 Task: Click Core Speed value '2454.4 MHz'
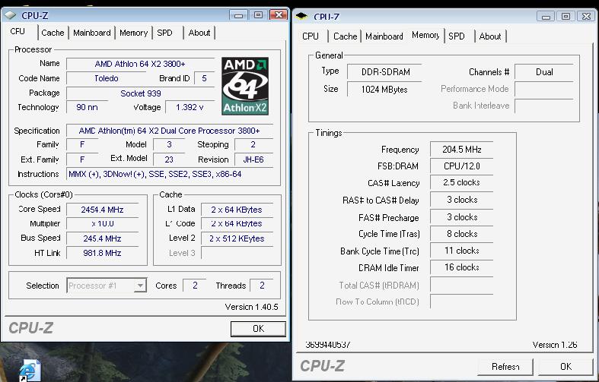tap(102, 210)
